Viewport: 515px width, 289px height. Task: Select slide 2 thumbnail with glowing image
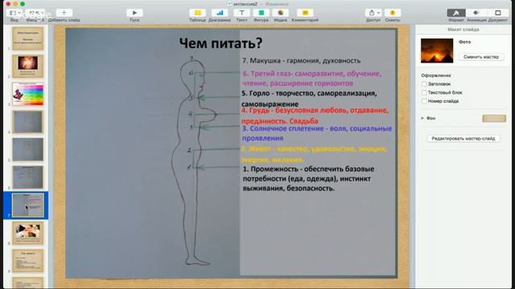point(28,66)
